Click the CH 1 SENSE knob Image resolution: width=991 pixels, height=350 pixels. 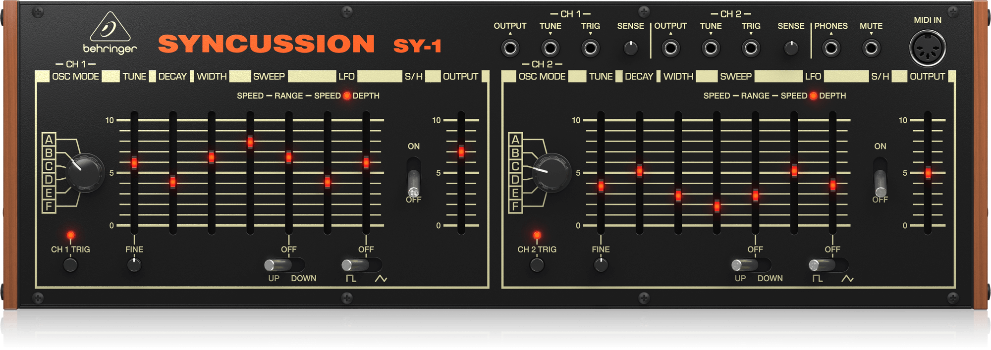pyautogui.click(x=630, y=49)
